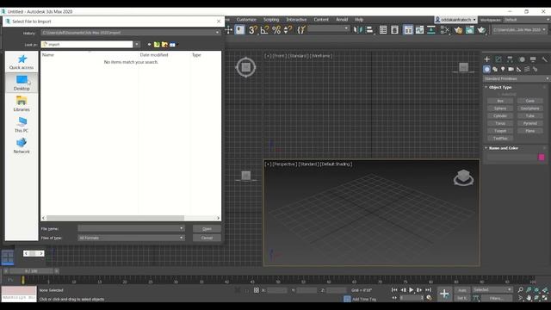Open Edit Named Selection Sets icon

pyautogui.click(x=301, y=30)
